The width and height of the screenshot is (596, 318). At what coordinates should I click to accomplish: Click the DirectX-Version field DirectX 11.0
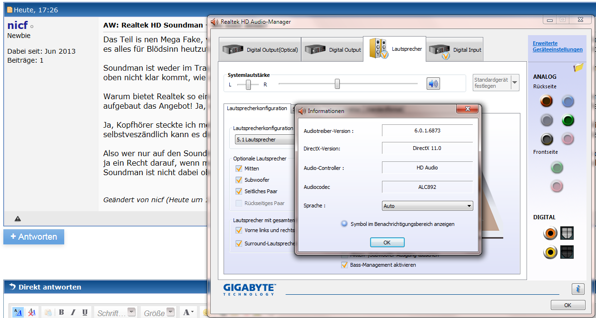click(427, 148)
